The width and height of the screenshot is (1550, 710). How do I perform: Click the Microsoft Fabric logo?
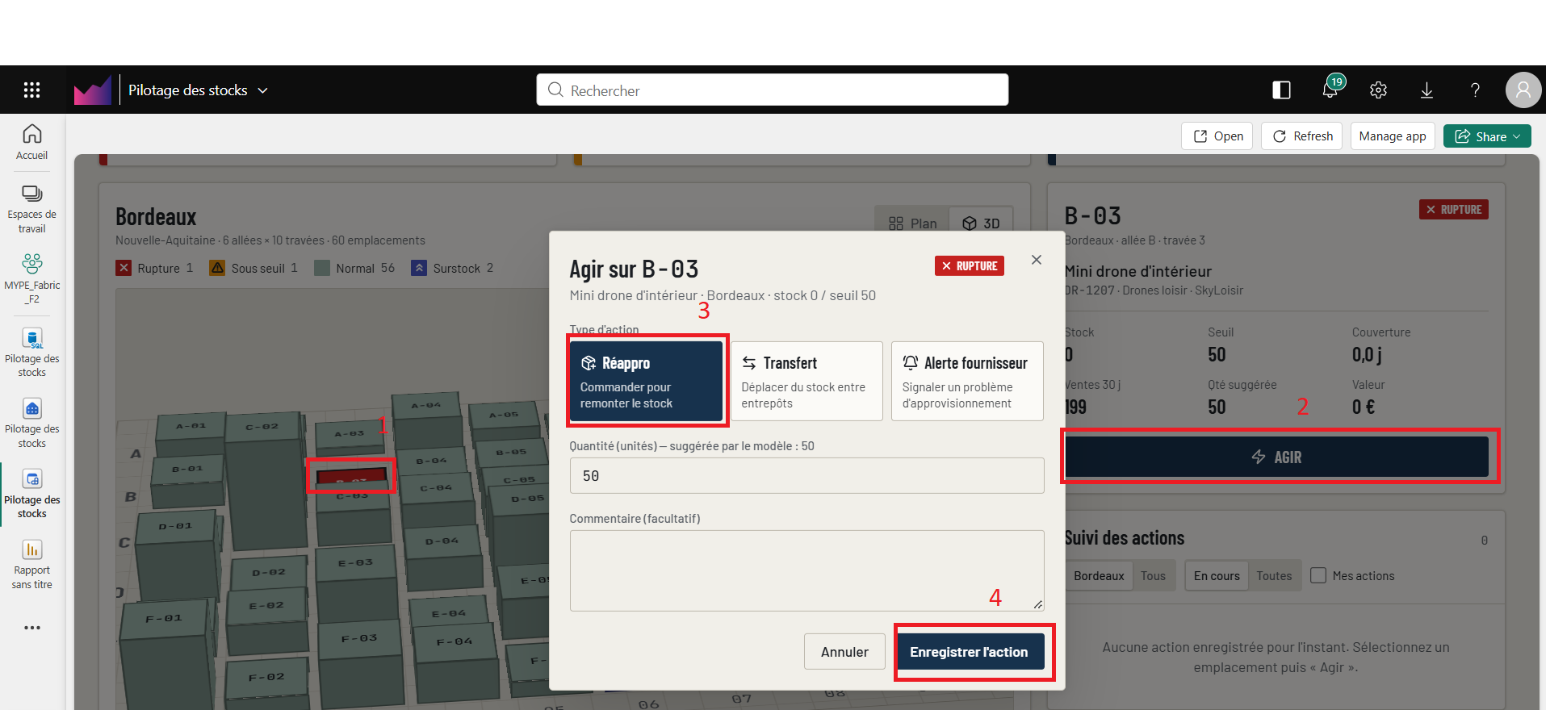pyautogui.click(x=92, y=90)
